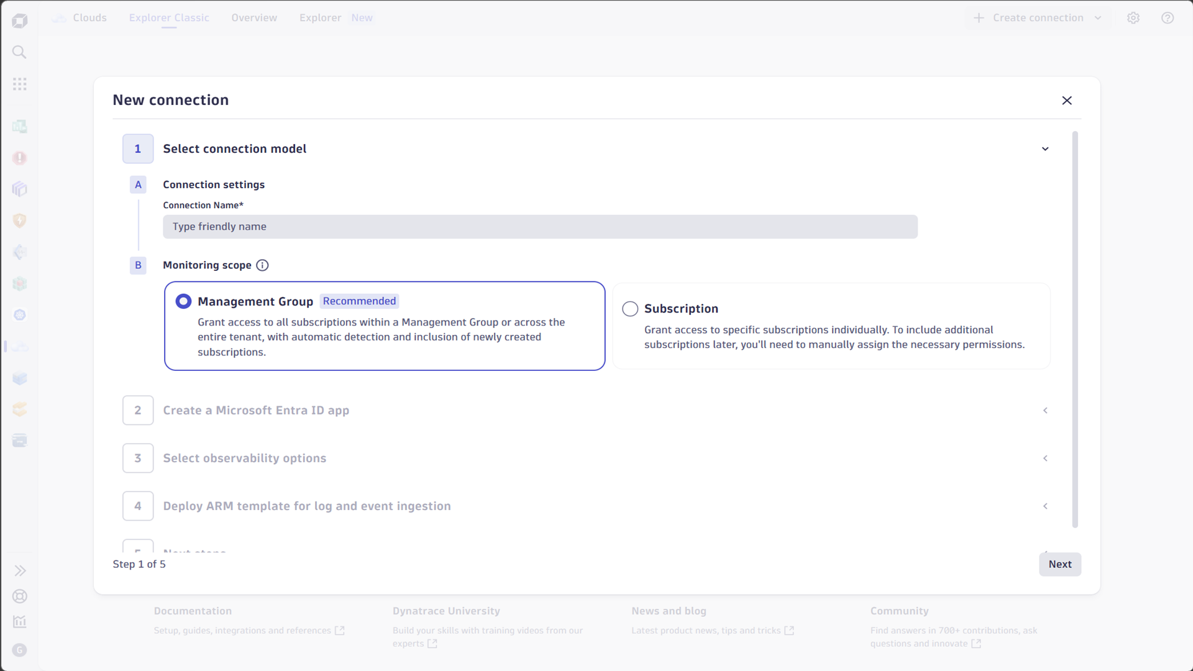
Task: Click the 'Step 1 of 5' text
Action: point(139,564)
